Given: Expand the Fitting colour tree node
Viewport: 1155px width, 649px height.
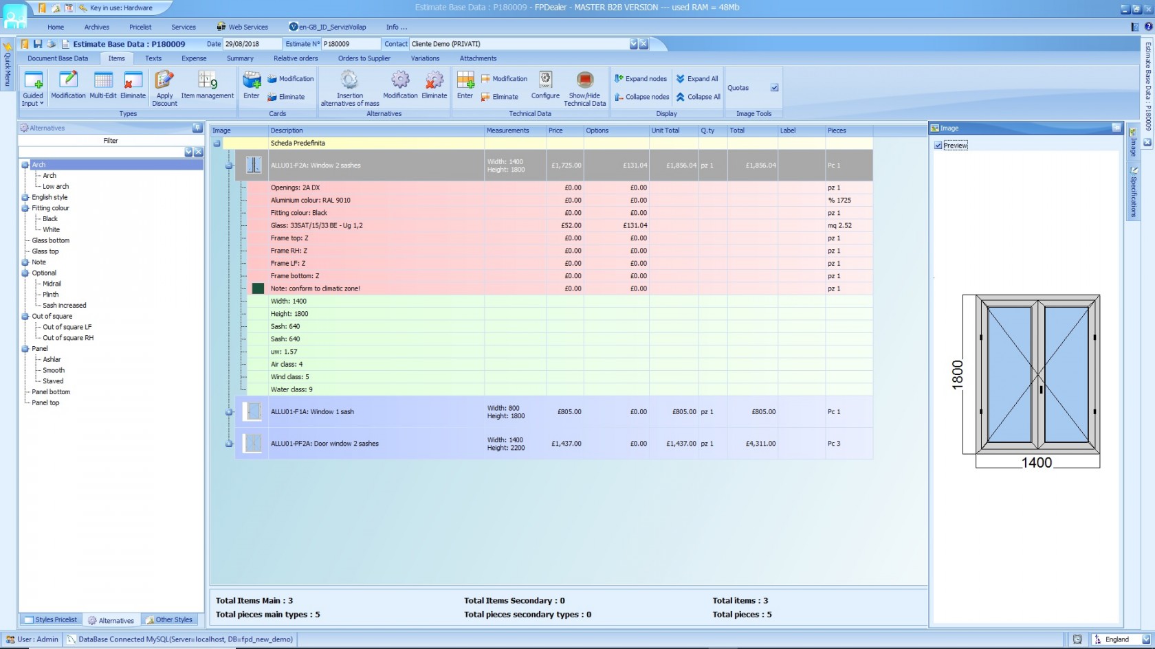Looking at the screenshot, I should pos(25,208).
